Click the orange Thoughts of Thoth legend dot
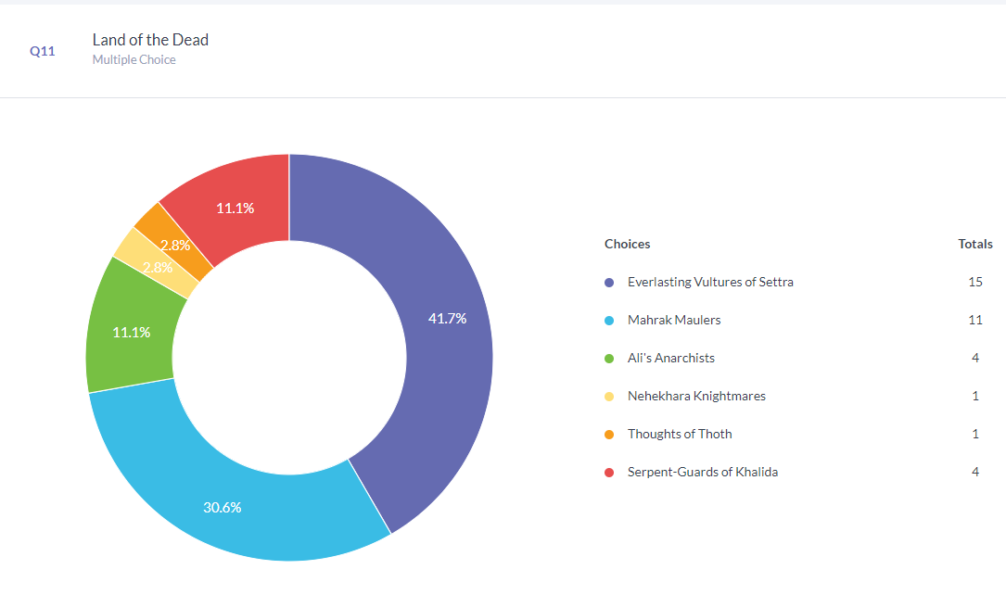The width and height of the screenshot is (1006, 607). 609,435
